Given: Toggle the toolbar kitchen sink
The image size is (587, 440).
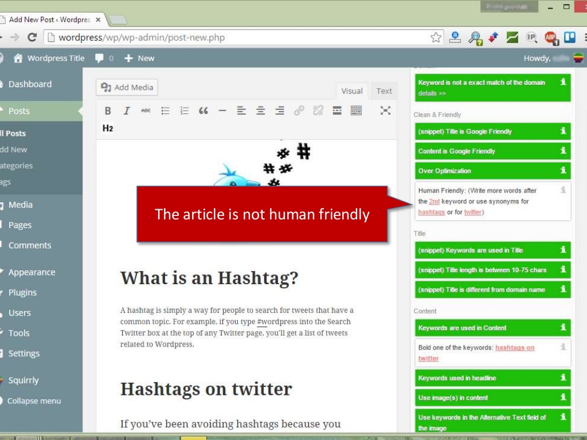Looking at the screenshot, I should [356, 111].
